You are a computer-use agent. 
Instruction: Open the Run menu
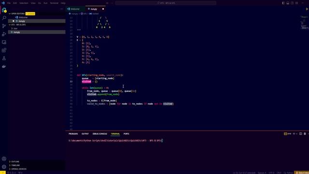45,3
